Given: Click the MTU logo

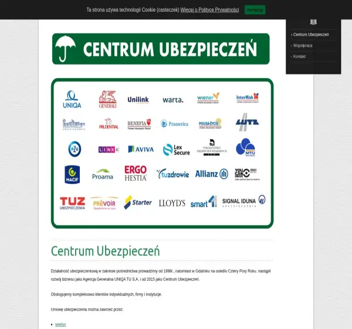Looking at the screenshot, I should [245, 147].
